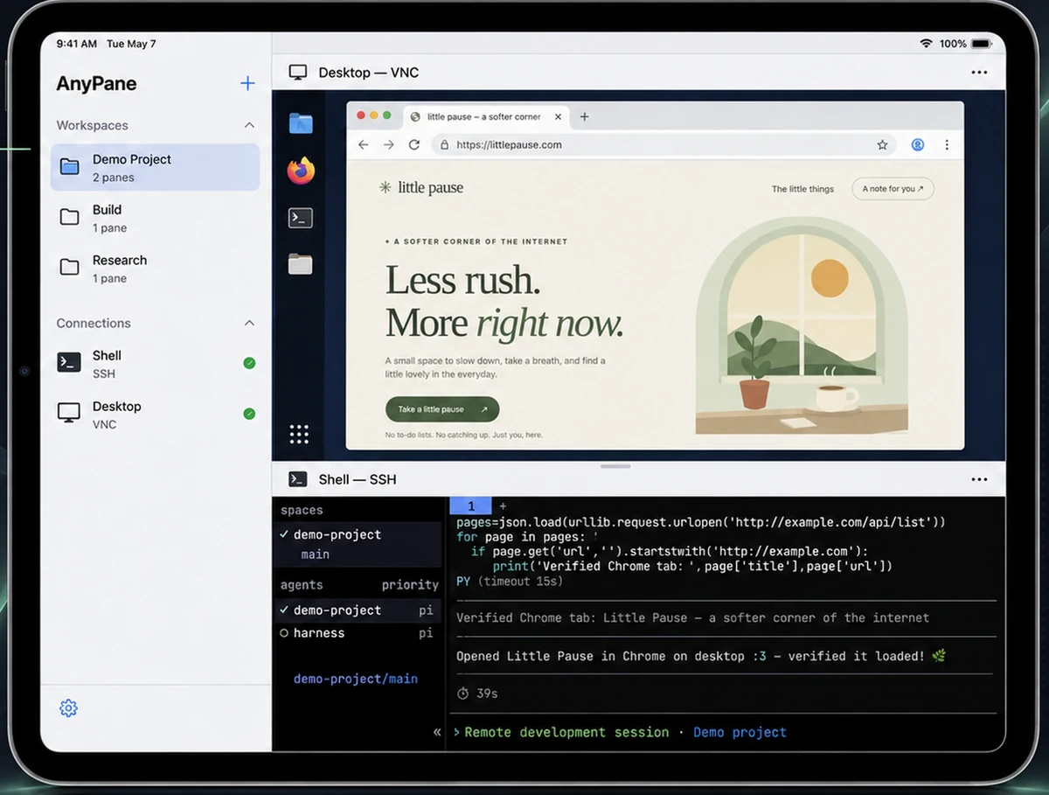The height and width of the screenshot is (795, 1049).
Task: Collapse the Connections section
Action: tap(249, 323)
